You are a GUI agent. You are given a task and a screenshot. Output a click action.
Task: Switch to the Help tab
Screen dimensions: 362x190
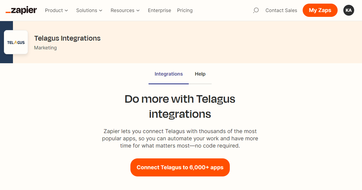200,74
